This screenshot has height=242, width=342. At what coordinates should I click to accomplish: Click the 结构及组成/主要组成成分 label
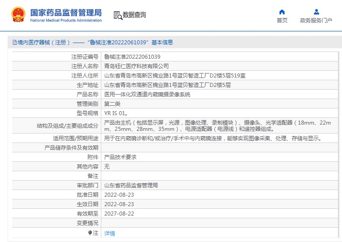click(68, 126)
